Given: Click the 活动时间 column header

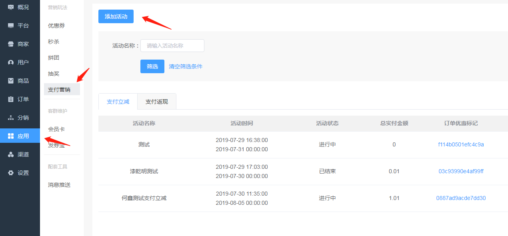Looking at the screenshot, I should (242, 123).
